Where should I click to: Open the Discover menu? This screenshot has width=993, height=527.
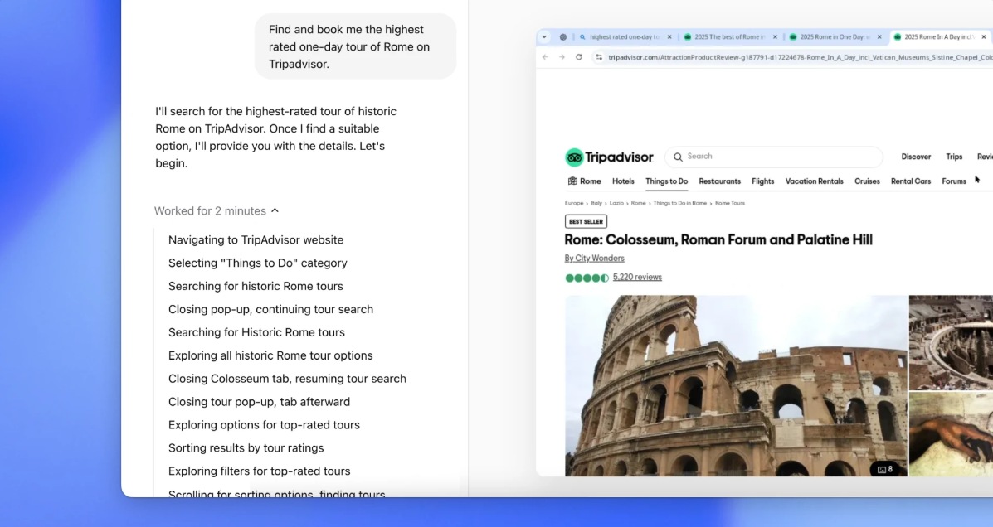(x=916, y=157)
